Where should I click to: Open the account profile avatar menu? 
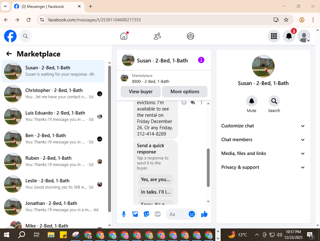click(304, 36)
